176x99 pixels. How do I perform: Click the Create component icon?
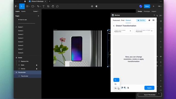[x=92, y=6]
